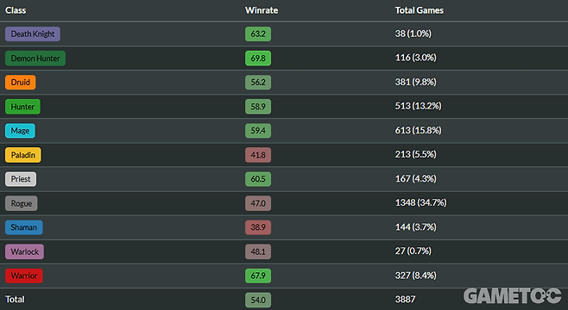Open the Warlock class tag
Image resolution: width=568 pixels, height=310 pixels.
[24, 251]
